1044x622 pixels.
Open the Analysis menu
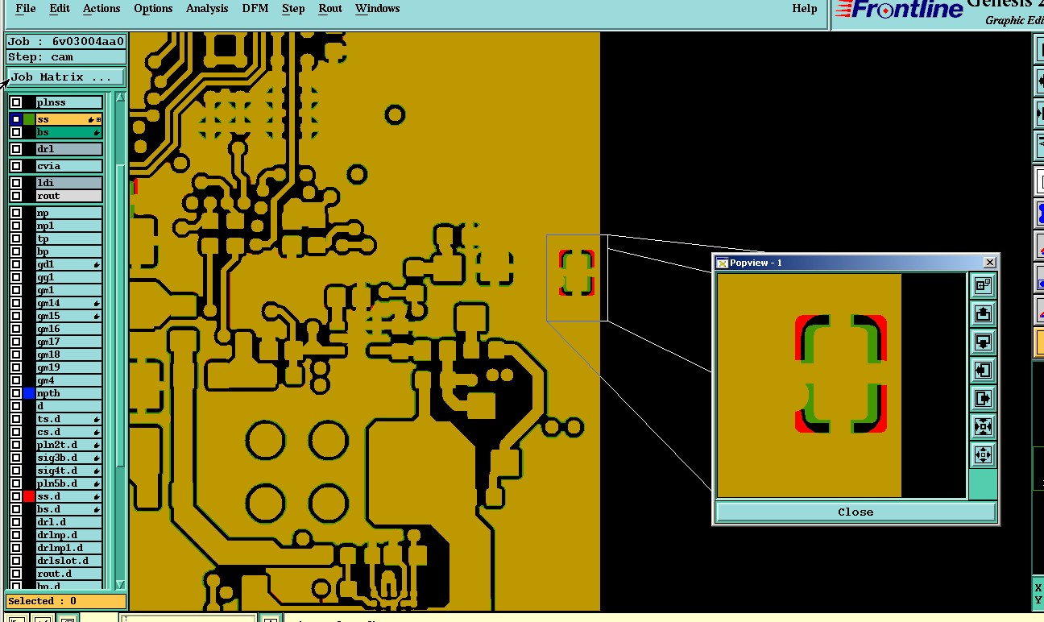coord(207,9)
